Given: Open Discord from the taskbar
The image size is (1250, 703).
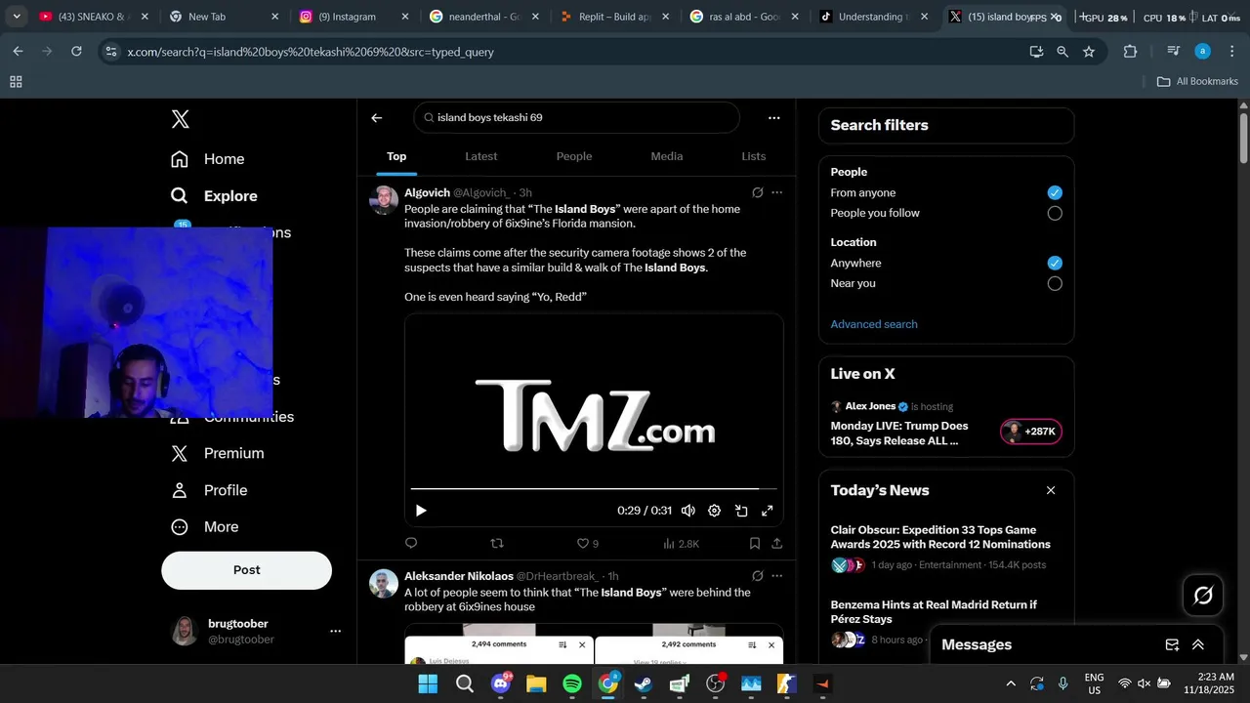Looking at the screenshot, I should 502,683.
